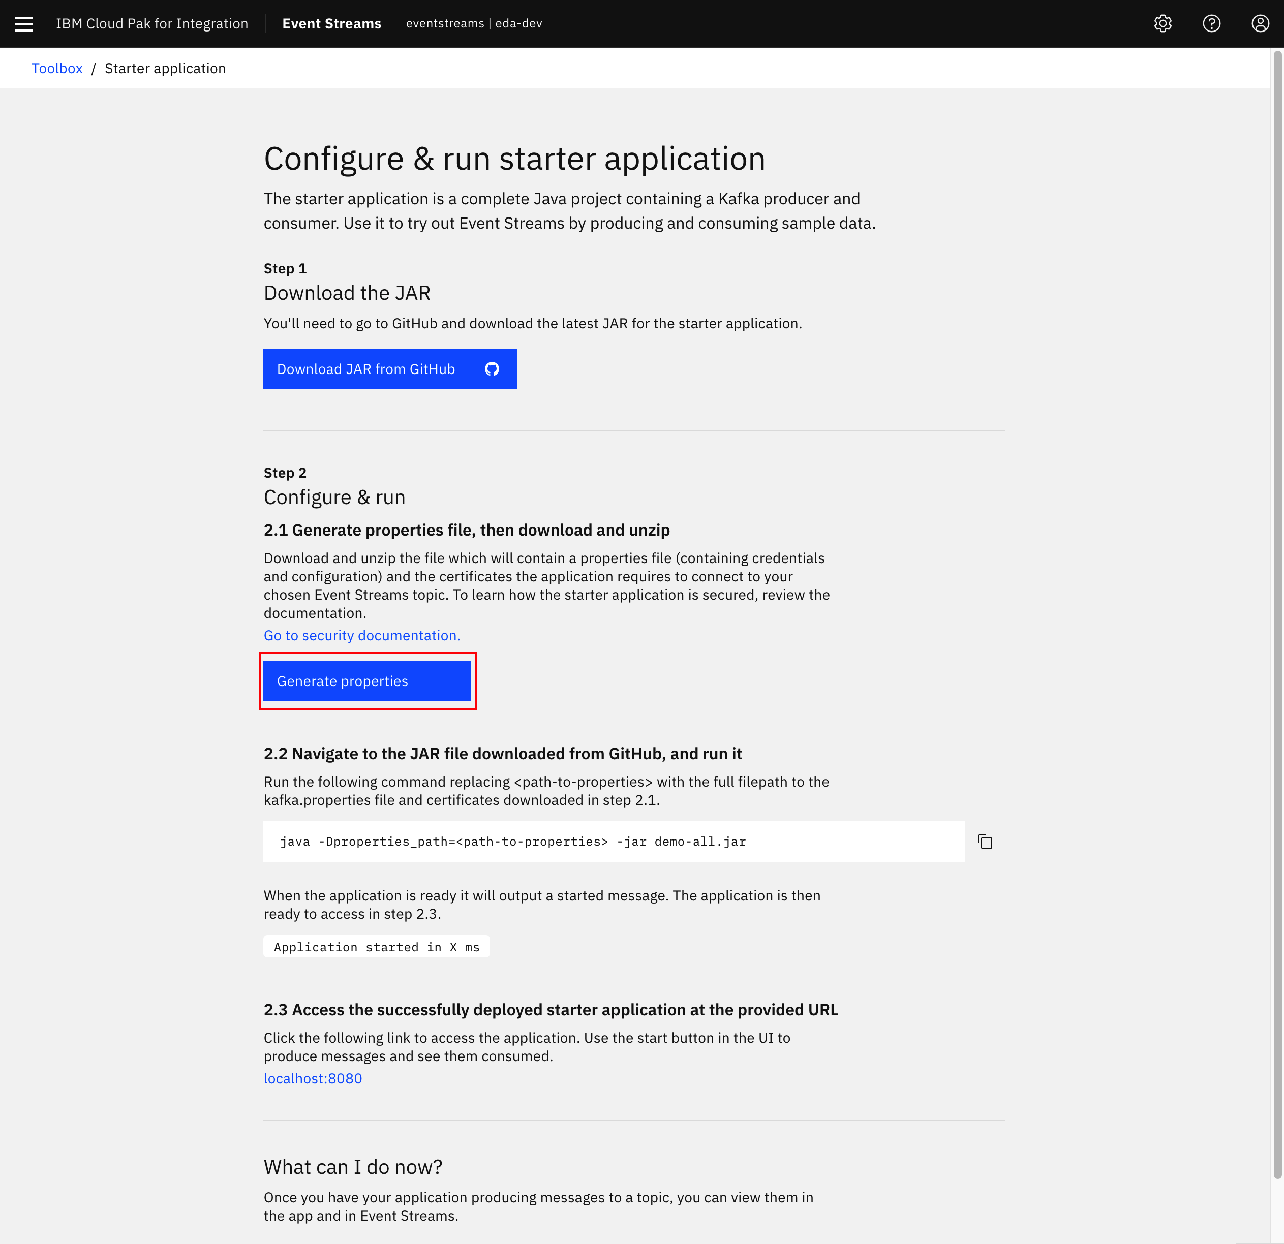
Task: Click the Go to security documentation link
Action: click(x=361, y=635)
